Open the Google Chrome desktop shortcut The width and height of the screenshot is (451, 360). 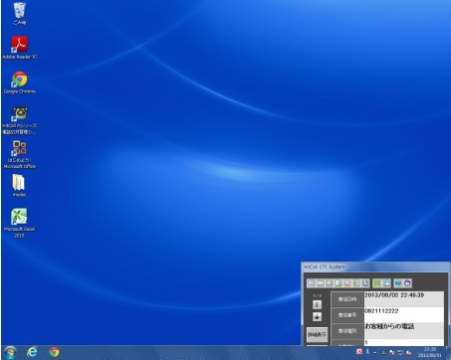(19, 83)
